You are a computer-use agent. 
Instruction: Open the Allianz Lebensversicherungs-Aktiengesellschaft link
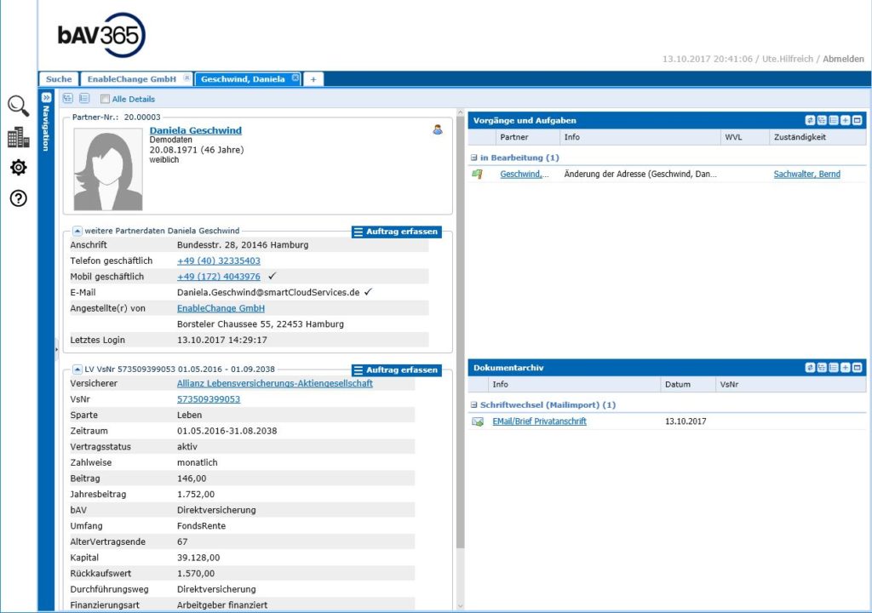click(274, 384)
